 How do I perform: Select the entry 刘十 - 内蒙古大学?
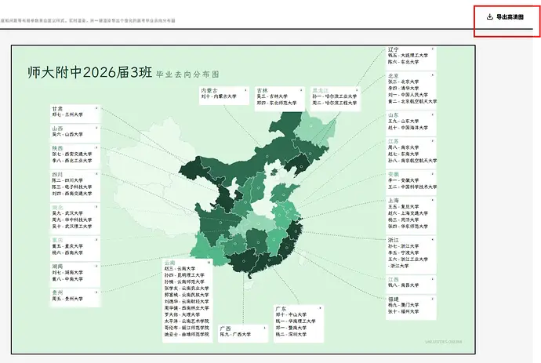pyautogui.click(x=219, y=96)
